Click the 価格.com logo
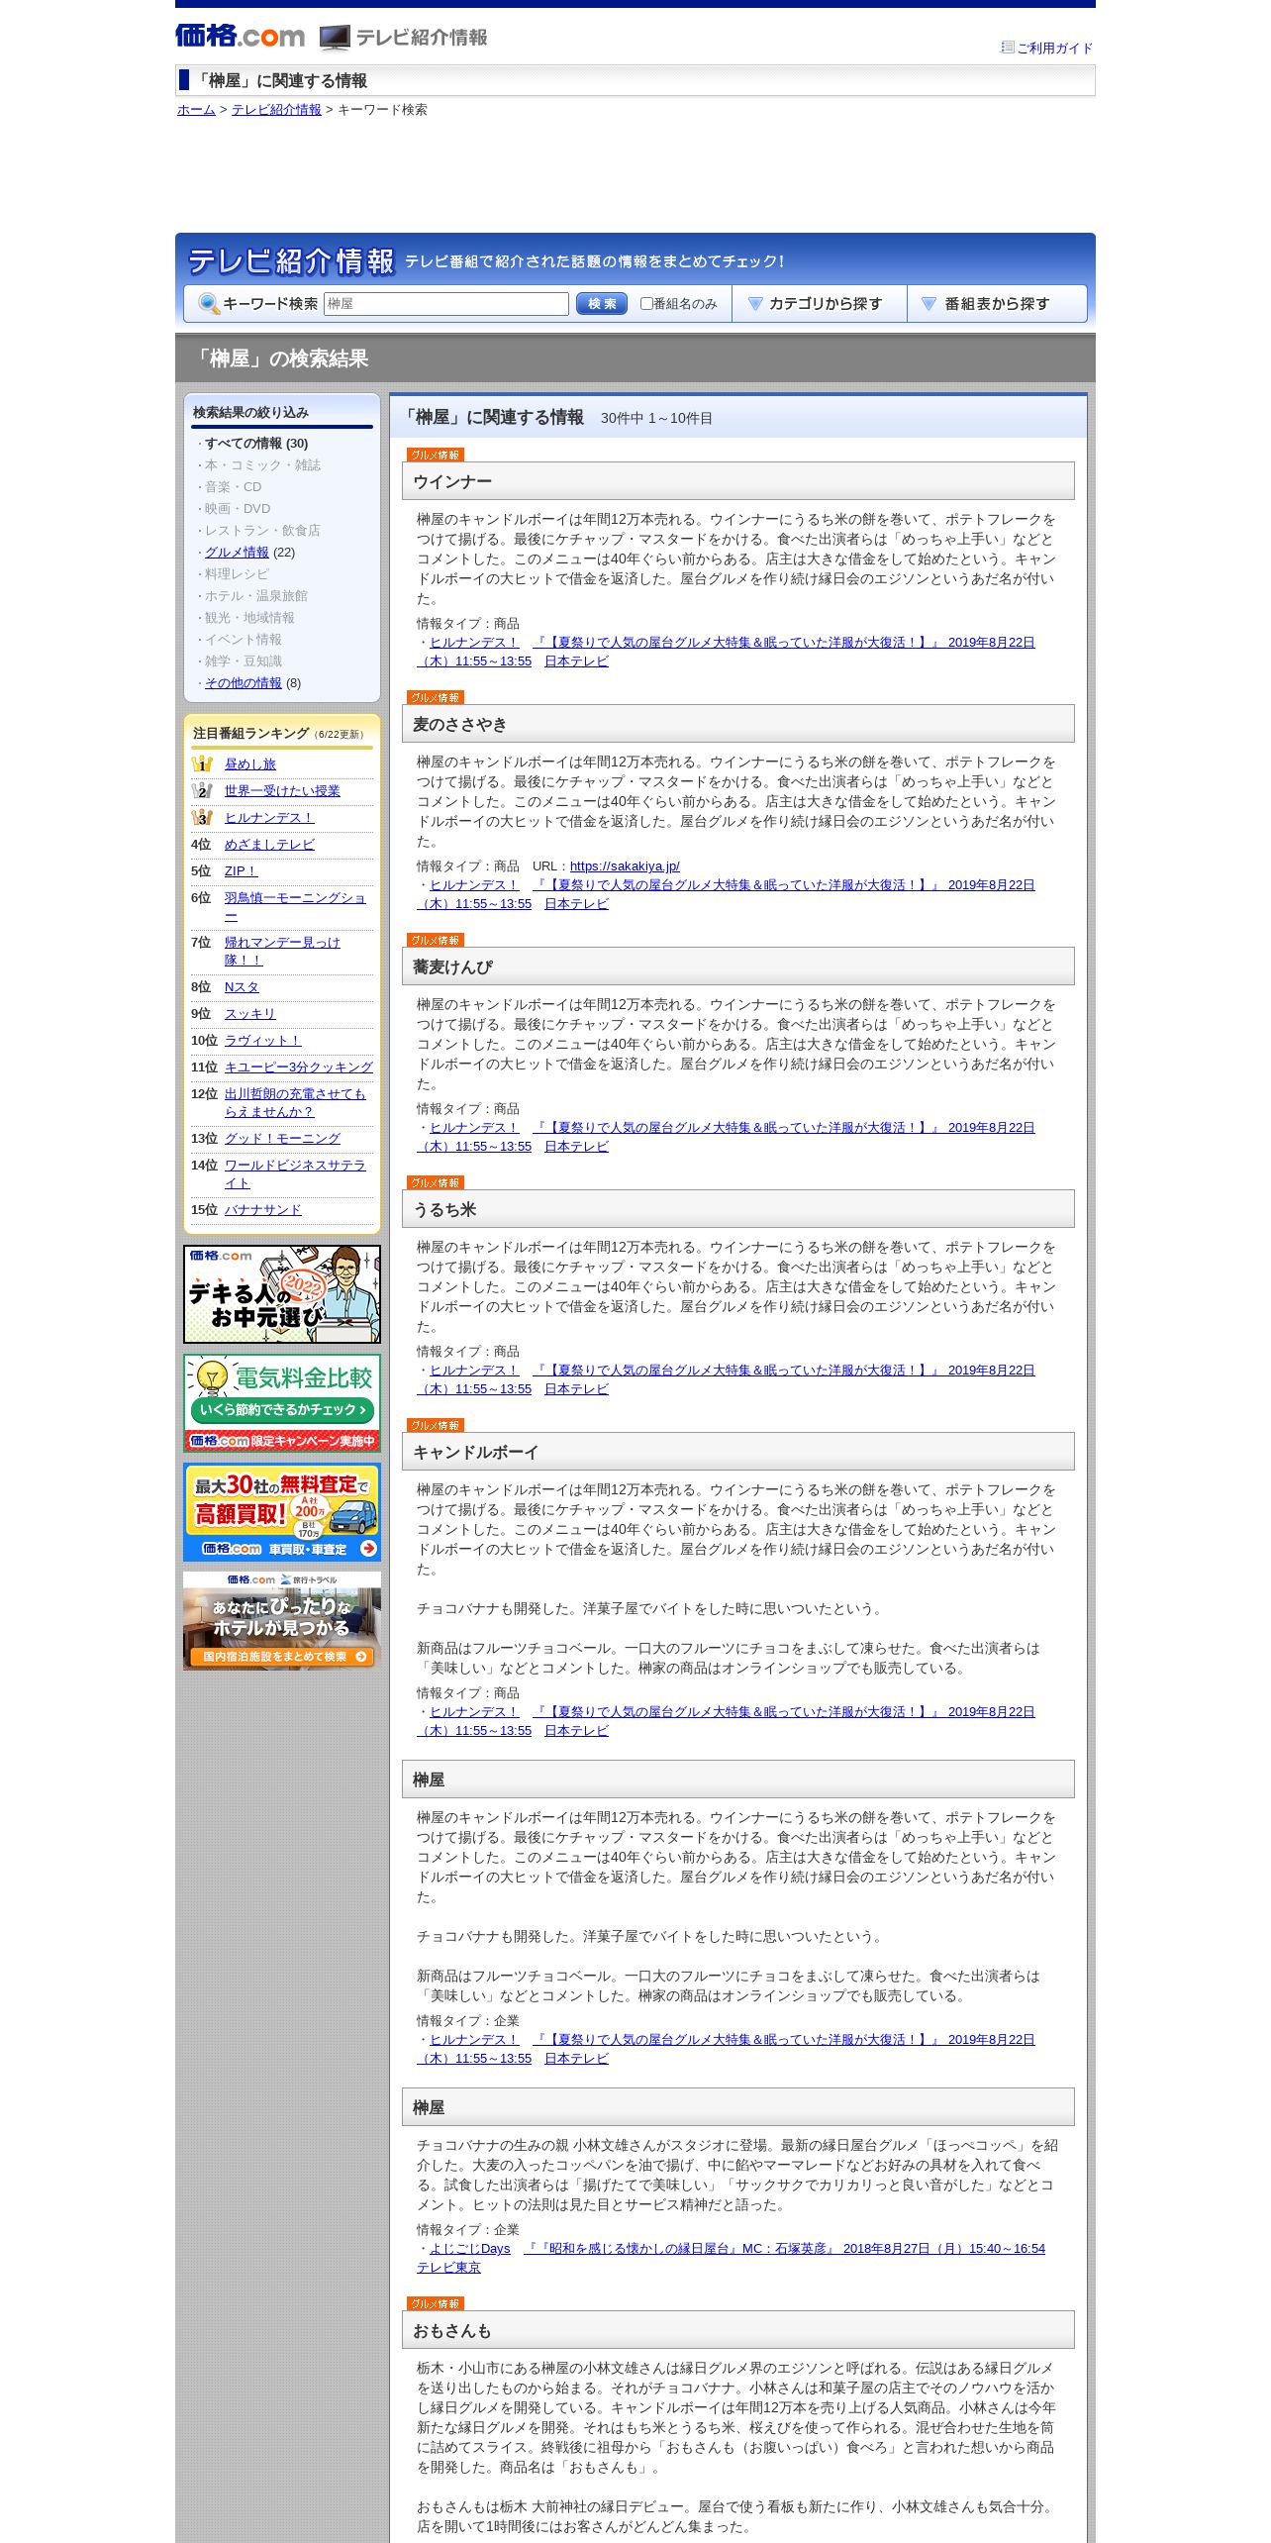 point(240,36)
